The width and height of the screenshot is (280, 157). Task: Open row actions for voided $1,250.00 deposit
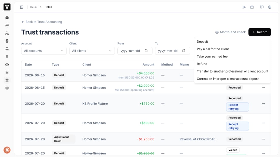(263, 153)
